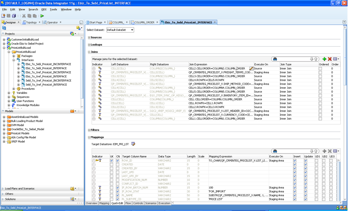
Task: Click the green plus Add Join icon
Action: click(324, 59)
